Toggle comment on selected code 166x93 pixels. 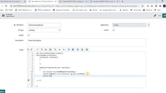[37, 49]
